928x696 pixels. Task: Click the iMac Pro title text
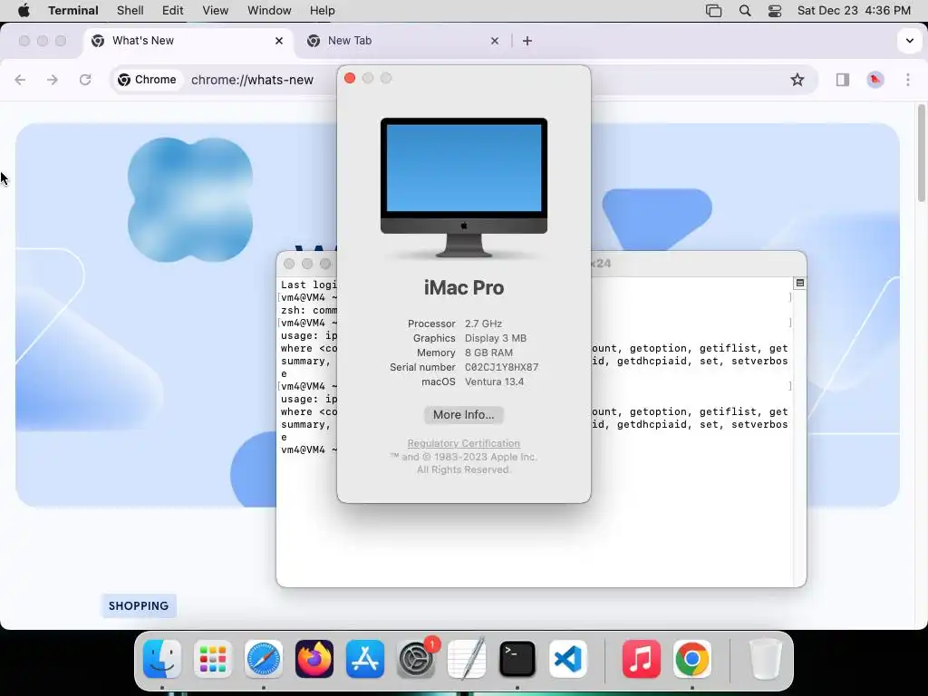click(464, 287)
